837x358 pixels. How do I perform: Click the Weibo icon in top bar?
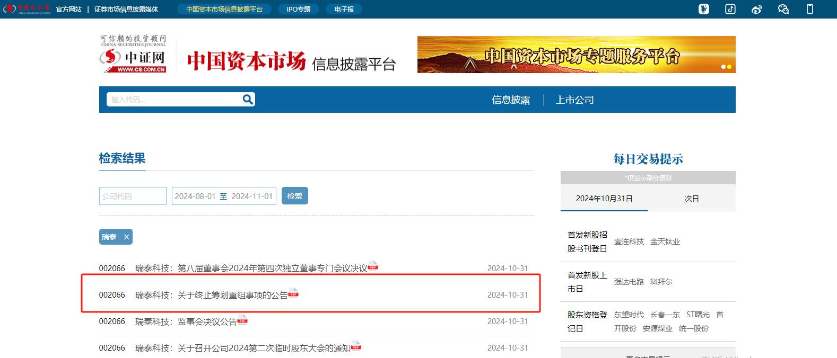tap(757, 9)
